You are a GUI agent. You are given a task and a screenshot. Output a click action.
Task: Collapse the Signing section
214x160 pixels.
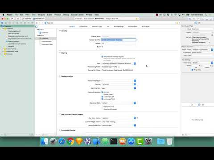click(x=60, y=53)
